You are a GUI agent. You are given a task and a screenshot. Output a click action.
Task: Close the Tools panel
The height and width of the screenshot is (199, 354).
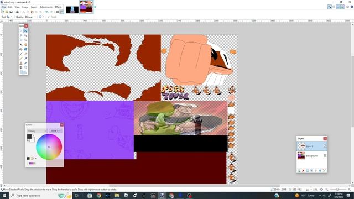pyautogui.click(x=26, y=26)
